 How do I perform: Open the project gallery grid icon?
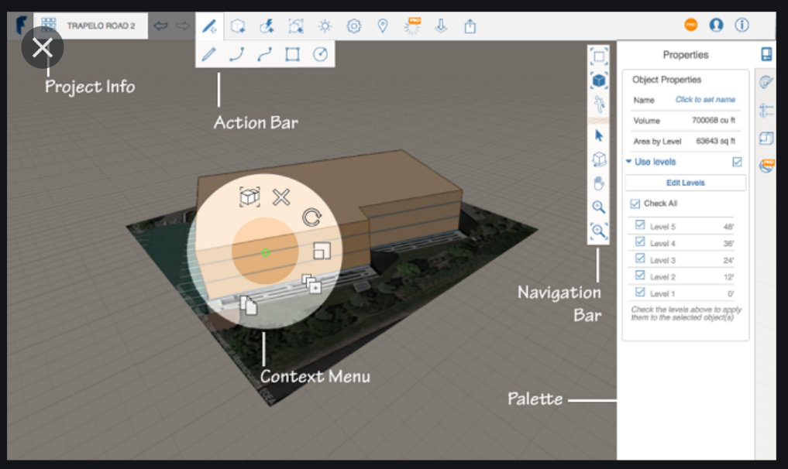[49, 25]
